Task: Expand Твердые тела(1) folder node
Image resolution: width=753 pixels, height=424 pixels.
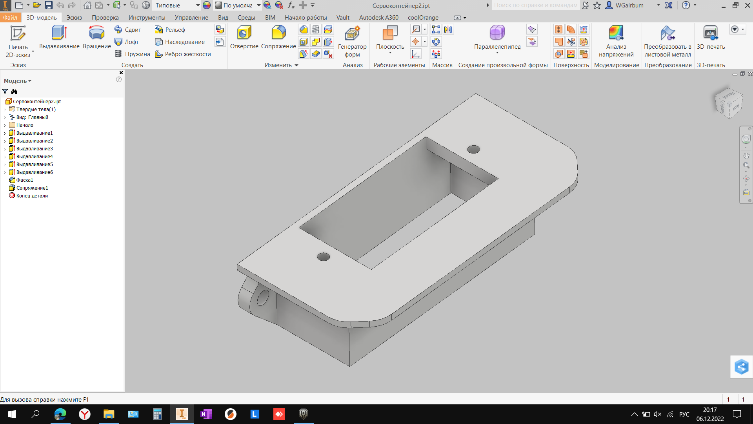Action: [x=5, y=110]
